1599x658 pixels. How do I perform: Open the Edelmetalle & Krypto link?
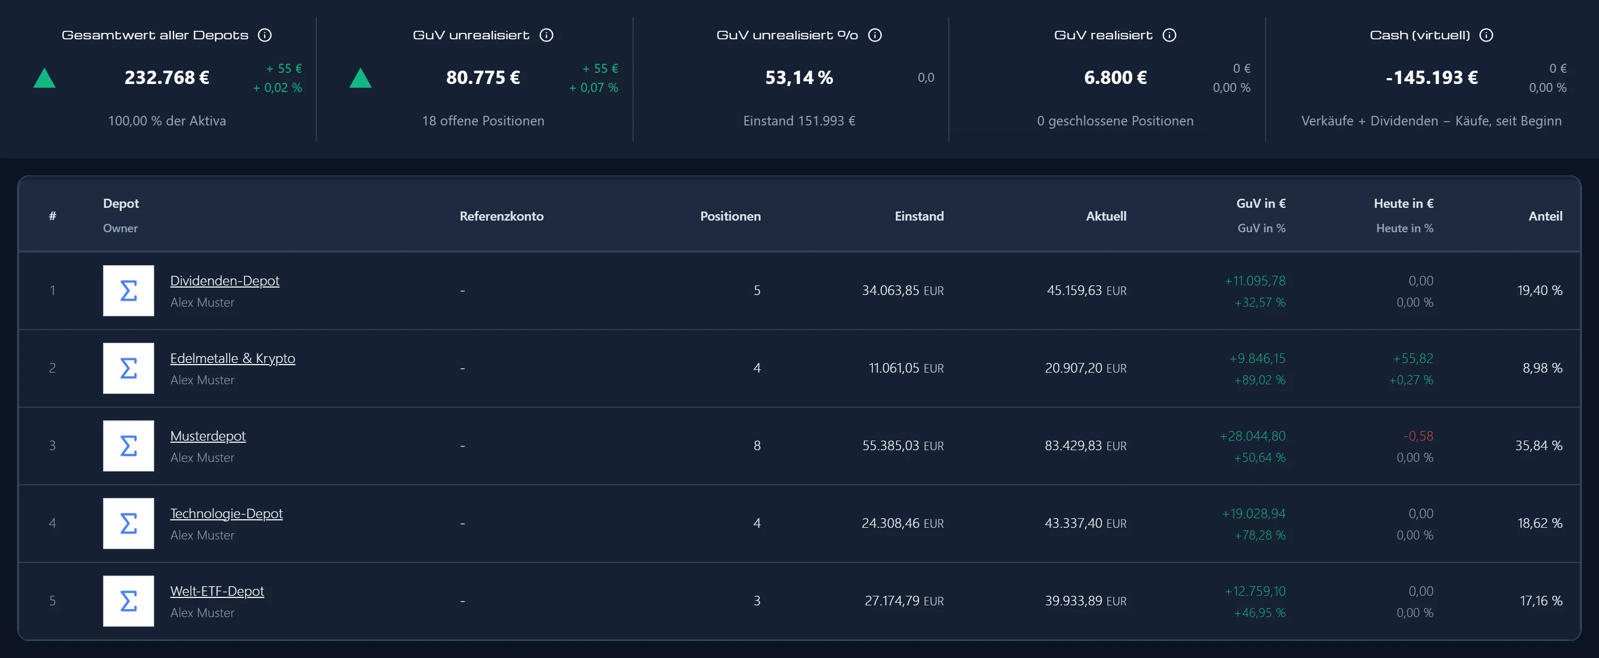point(233,358)
